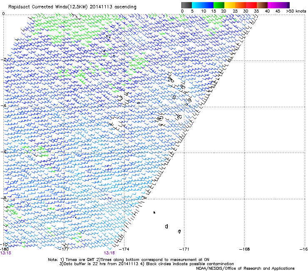The image size is (308, 271).
Task: Click the '45' legend label
Action: point(278,11)
